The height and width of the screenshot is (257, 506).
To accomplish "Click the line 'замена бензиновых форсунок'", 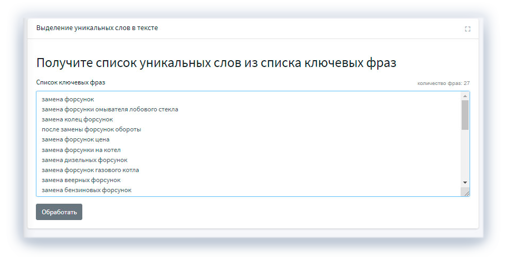I will click(87, 190).
